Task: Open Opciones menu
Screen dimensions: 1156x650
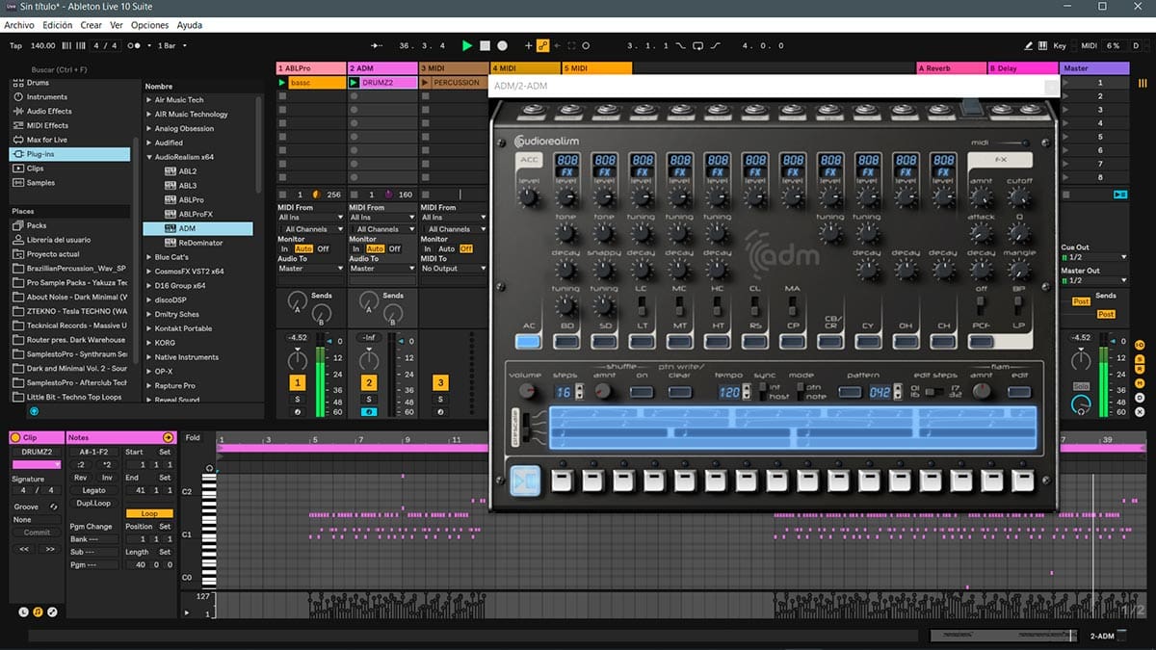Action: click(x=149, y=25)
